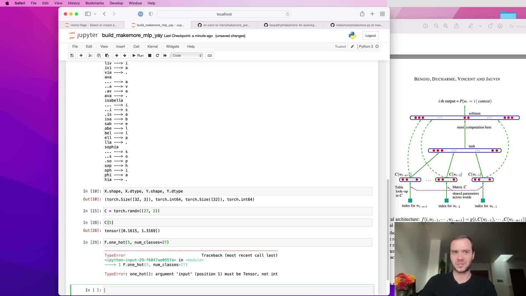This screenshot has height=296, width=526.
Task: Open the Code cell type dropdown
Action: click(x=187, y=56)
